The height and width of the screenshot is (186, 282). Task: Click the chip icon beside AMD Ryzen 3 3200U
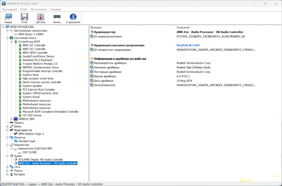click(16, 34)
